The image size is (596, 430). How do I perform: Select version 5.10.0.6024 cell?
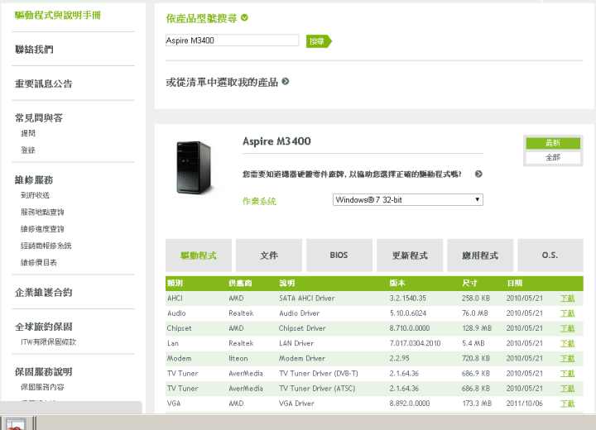coord(408,313)
